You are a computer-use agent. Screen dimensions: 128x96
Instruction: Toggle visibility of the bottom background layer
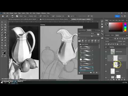tap(106, 78)
